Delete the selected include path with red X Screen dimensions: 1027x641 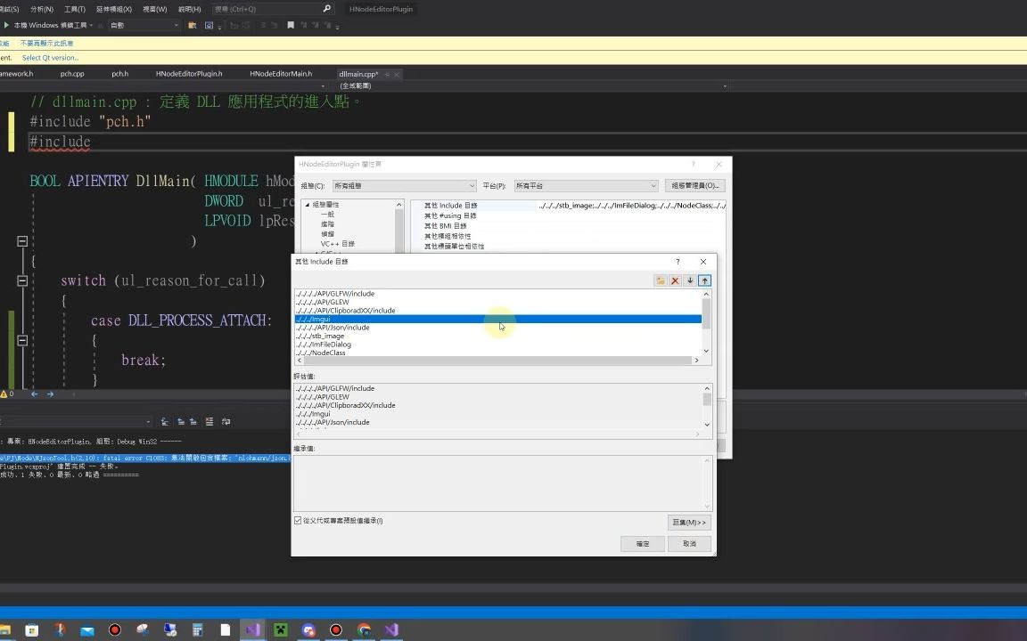point(675,280)
